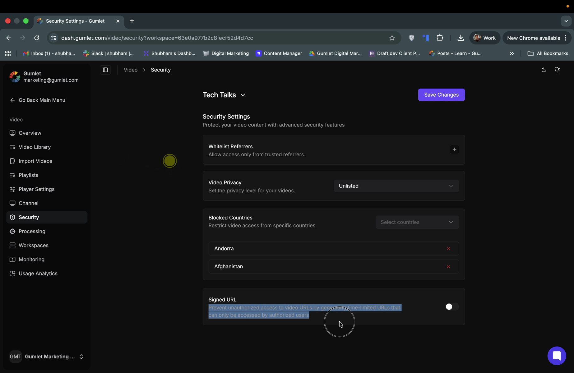Screen dimensions: 574x373
Task: Click Go Back Main Menu link
Action: click(x=42, y=100)
